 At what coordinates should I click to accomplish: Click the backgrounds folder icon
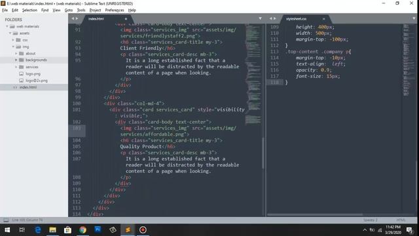pyautogui.click(x=22, y=60)
